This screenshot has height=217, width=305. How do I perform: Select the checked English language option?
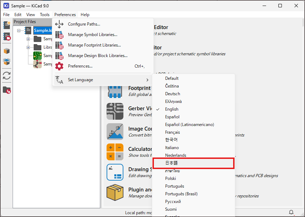172,109
